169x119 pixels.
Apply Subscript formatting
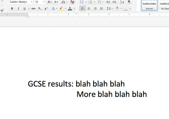[40, 8]
